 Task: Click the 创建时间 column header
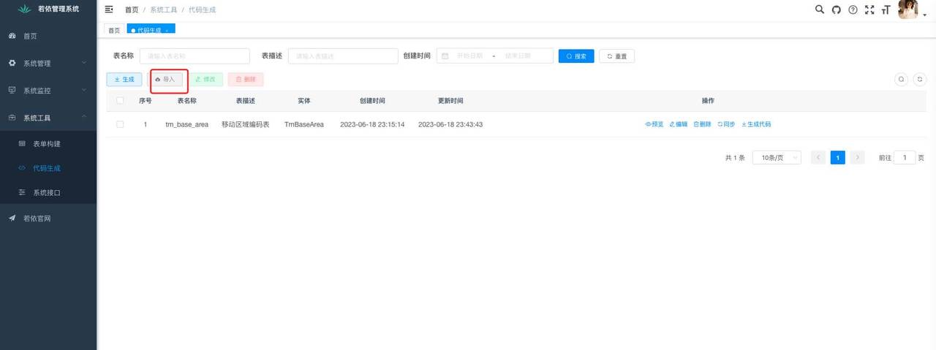click(x=372, y=101)
